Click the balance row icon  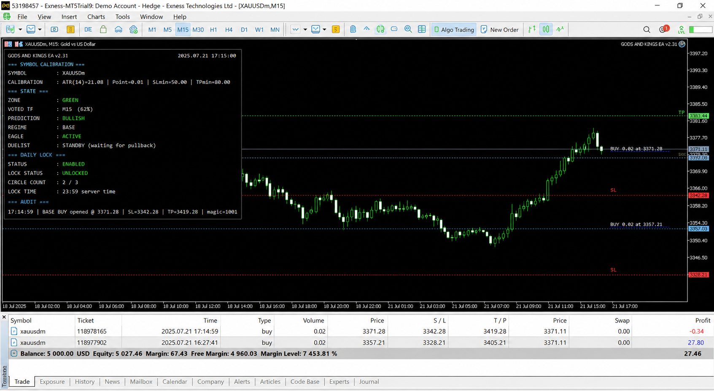(x=14, y=354)
